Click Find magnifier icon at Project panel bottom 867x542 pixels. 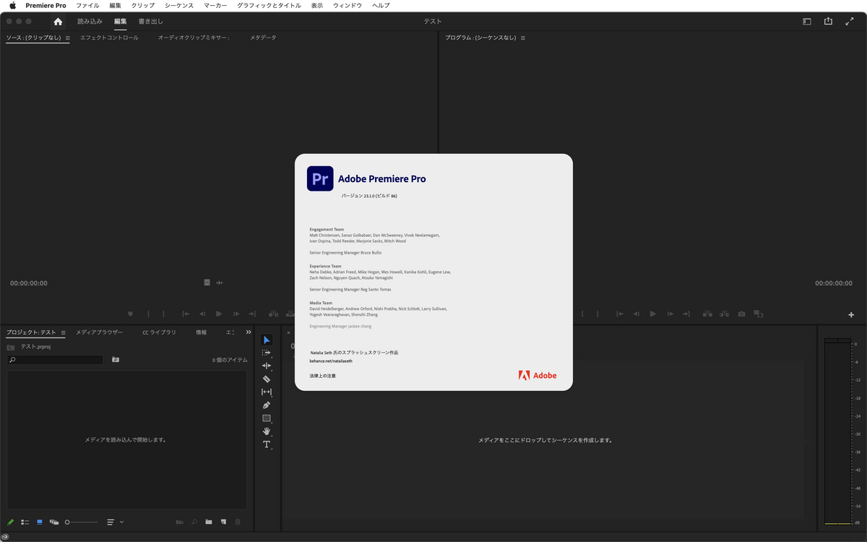(x=194, y=522)
